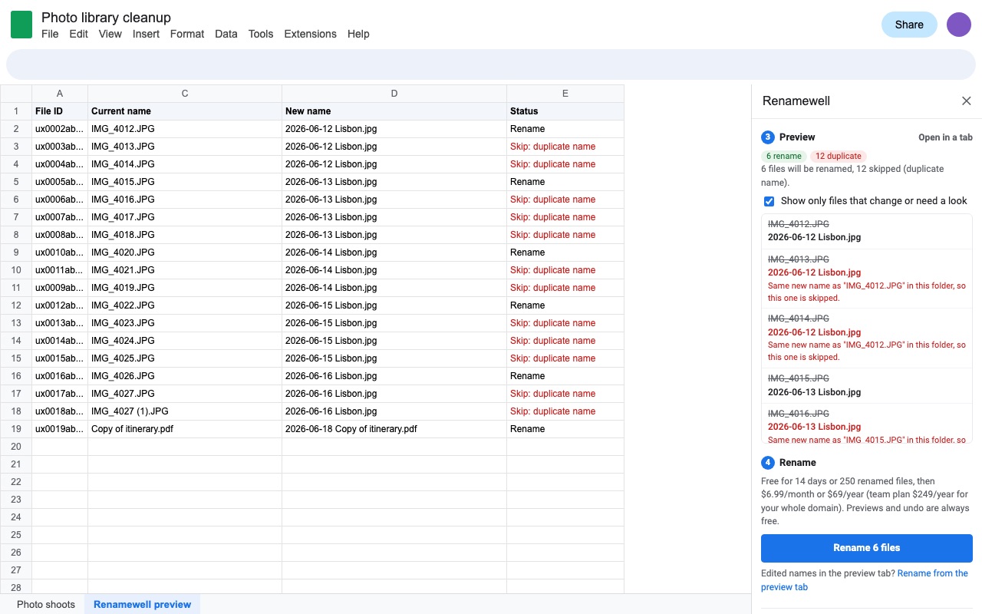This screenshot has width=982, height=614.
Task: Select the 'Status' header cell
Action: point(565,111)
